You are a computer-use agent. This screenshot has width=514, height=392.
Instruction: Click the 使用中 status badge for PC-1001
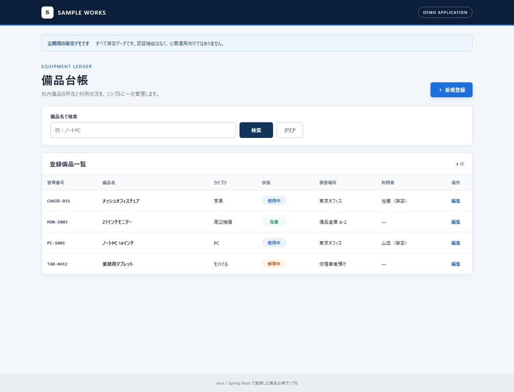[x=274, y=243]
